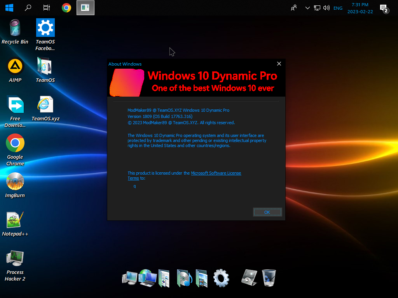Open the dock videos folder icon
This screenshot has width=398, height=298.
point(202,278)
